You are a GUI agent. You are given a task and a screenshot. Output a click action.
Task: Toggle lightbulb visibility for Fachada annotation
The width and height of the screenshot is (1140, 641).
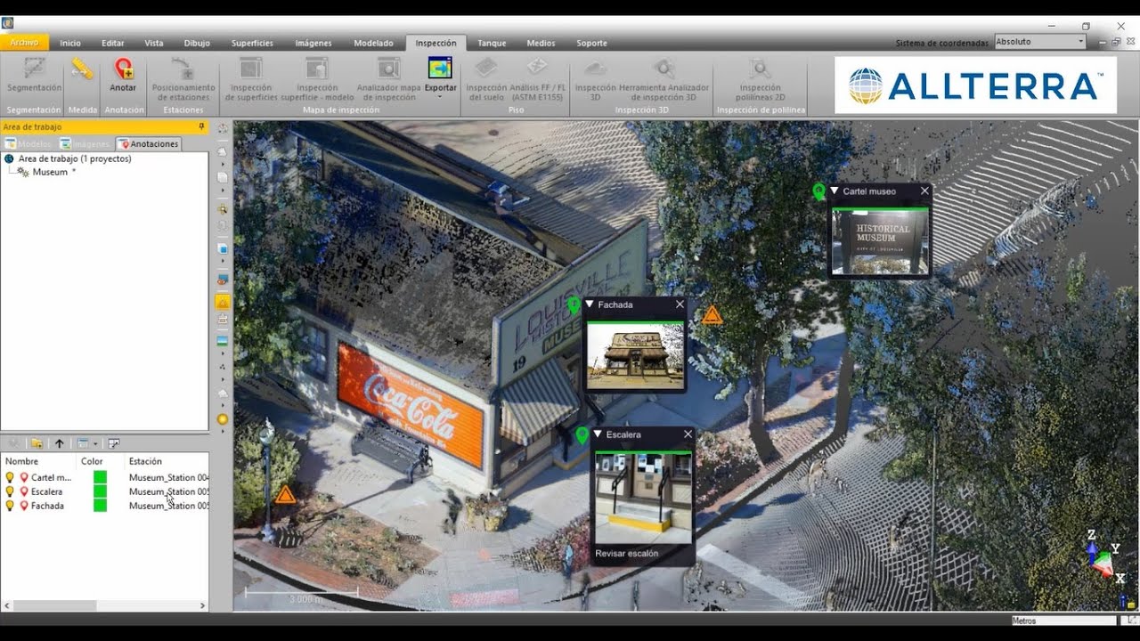pyautogui.click(x=11, y=506)
